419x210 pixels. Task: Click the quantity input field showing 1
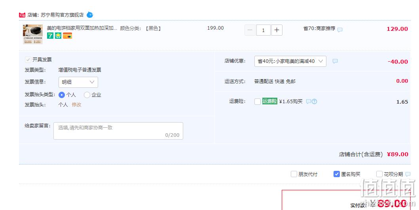tap(263, 30)
